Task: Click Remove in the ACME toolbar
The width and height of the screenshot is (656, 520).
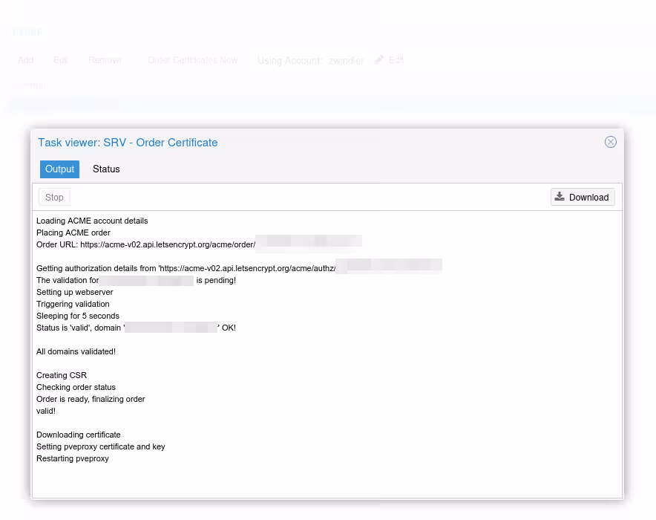Action: click(105, 60)
